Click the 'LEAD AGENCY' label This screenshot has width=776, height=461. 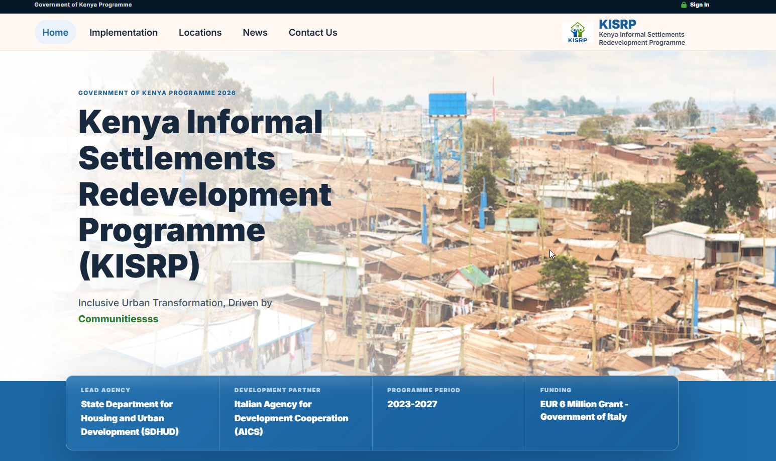click(x=105, y=390)
